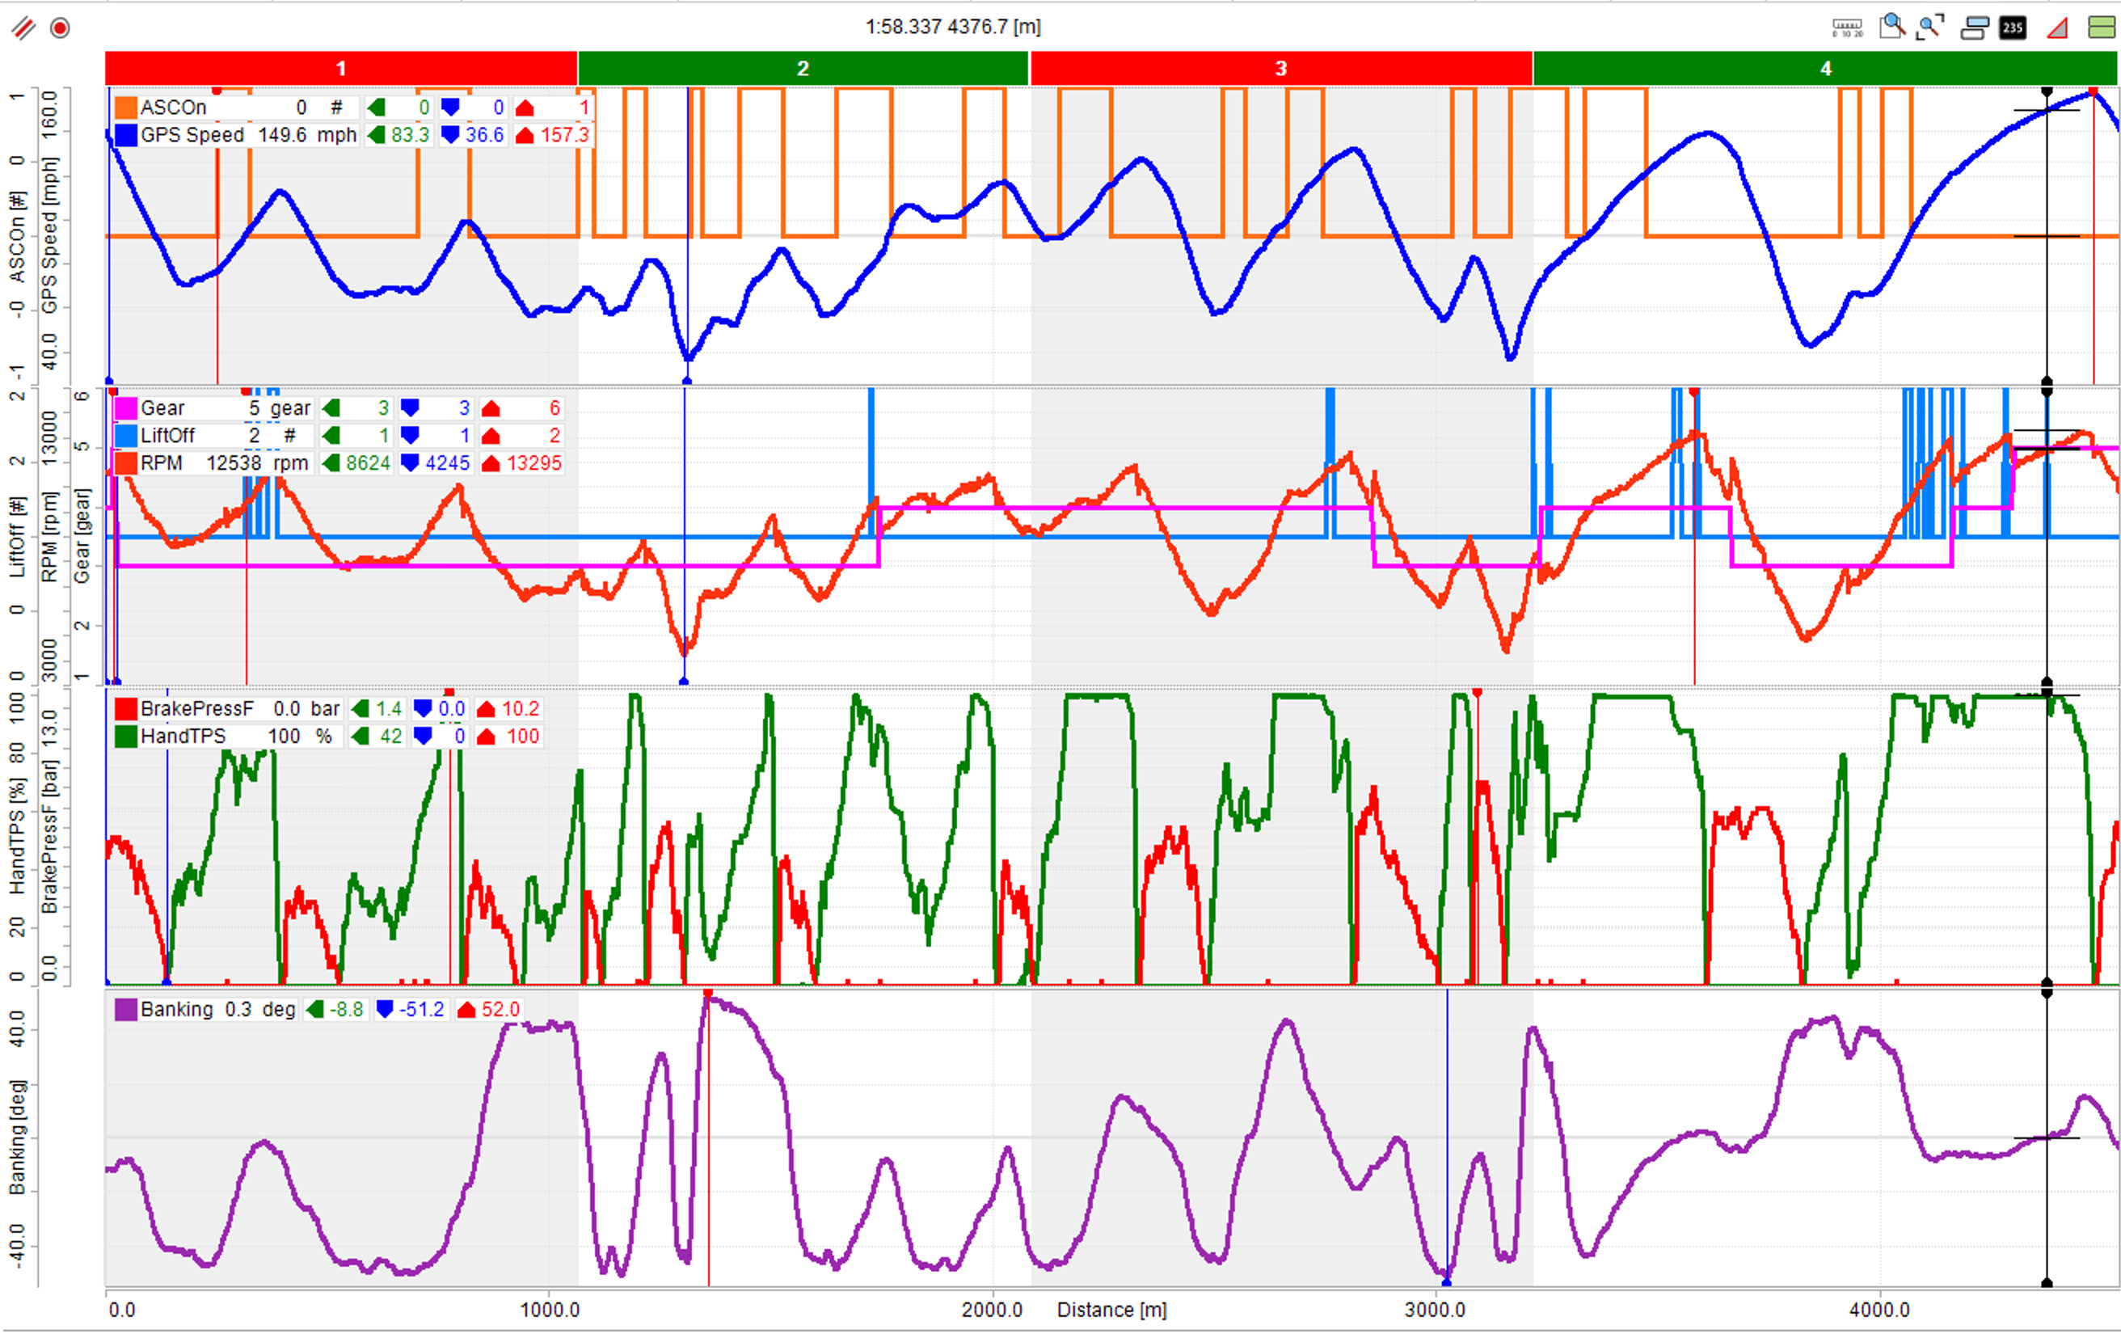The height and width of the screenshot is (1334, 2121).
Task: Click the zoom page magnifier icon
Action: (1891, 27)
